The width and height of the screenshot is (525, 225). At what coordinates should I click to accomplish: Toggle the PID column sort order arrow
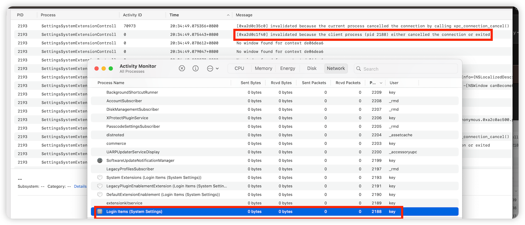pyautogui.click(x=381, y=83)
